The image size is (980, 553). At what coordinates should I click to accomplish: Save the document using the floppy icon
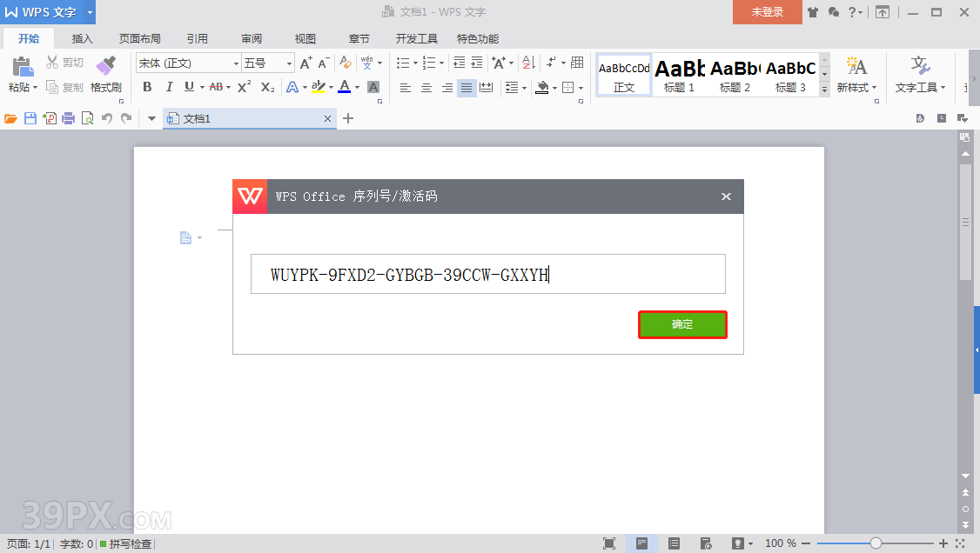[30, 118]
